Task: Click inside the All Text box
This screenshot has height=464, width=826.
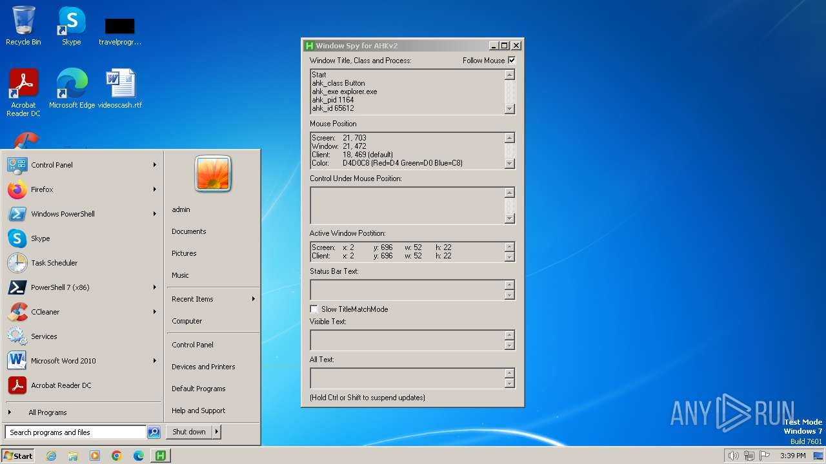Action: 407,378
